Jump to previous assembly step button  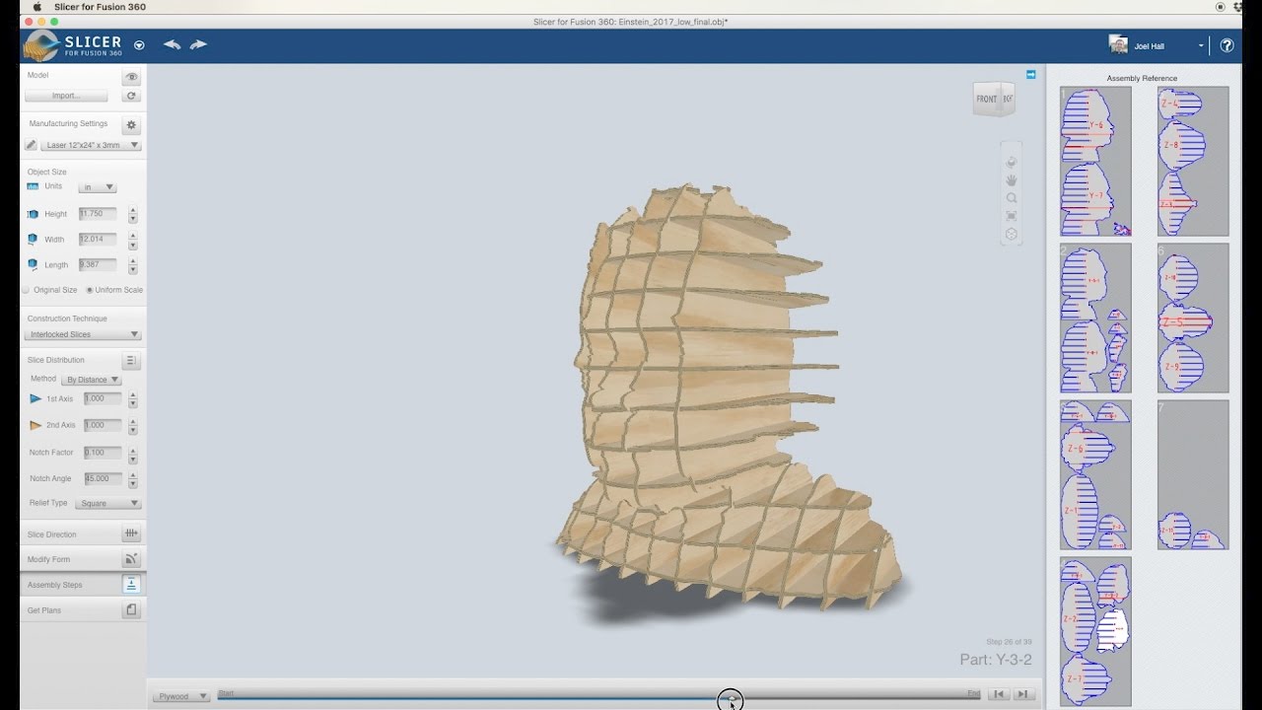(x=999, y=694)
